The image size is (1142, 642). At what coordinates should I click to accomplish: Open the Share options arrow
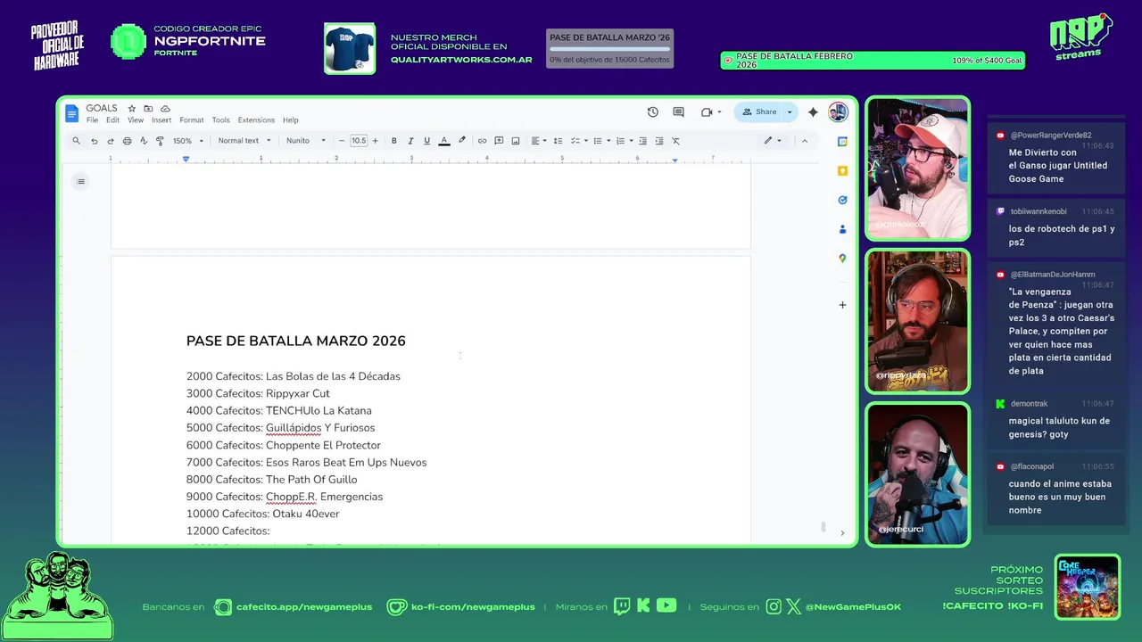(x=790, y=112)
